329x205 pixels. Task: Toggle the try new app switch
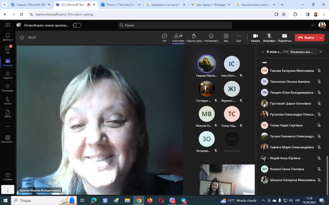77,25
